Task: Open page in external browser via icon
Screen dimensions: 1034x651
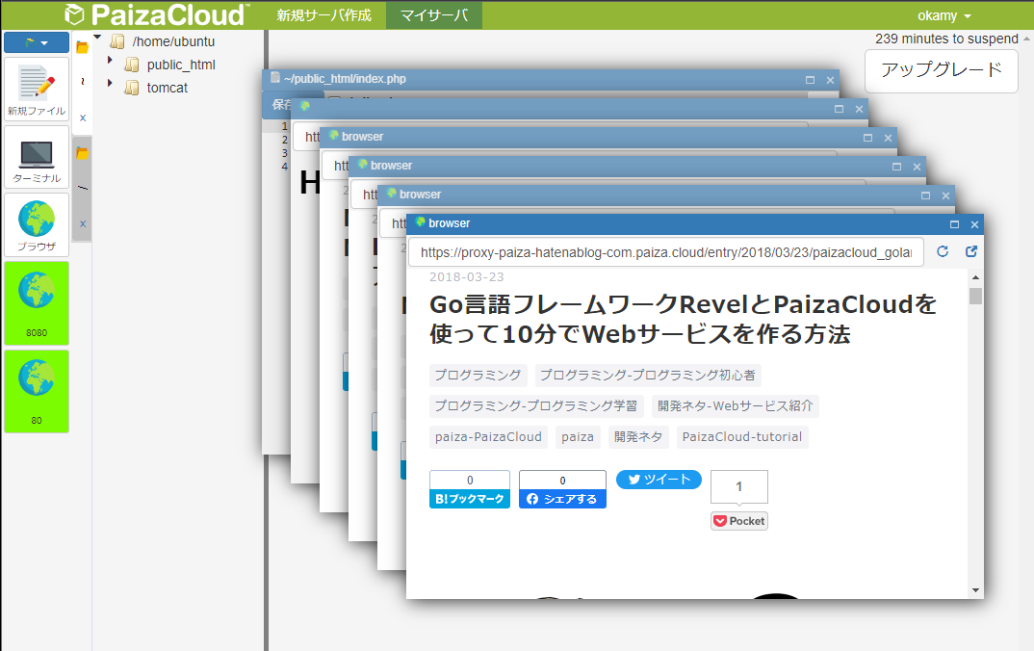Action: pyautogui.click(x=970, y=251)
